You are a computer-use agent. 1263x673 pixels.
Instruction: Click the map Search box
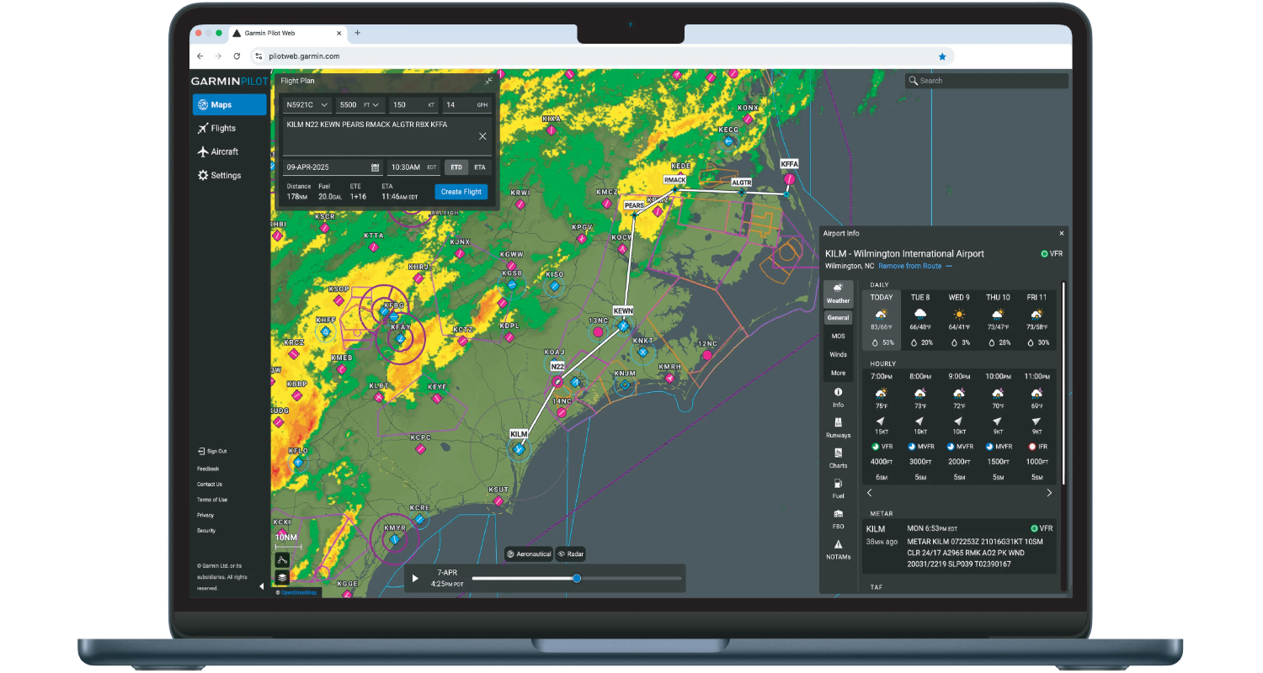(986, 81)
